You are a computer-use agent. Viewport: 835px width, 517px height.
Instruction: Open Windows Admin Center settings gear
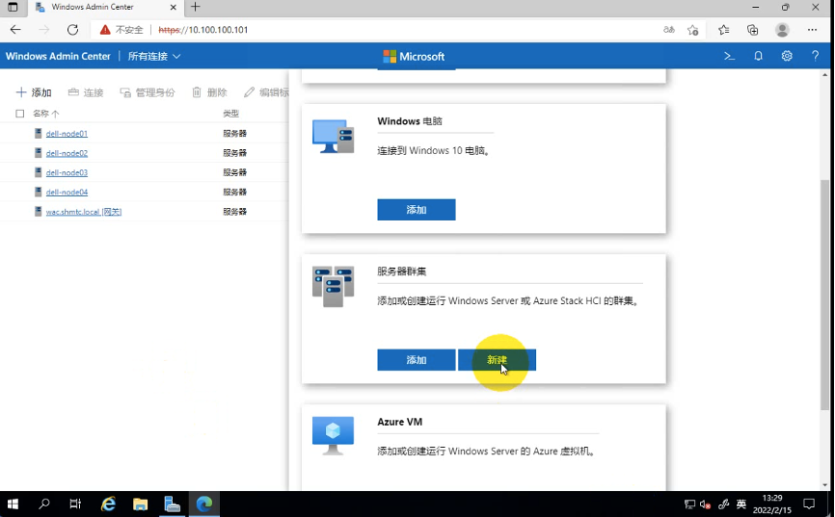[787, 56]
